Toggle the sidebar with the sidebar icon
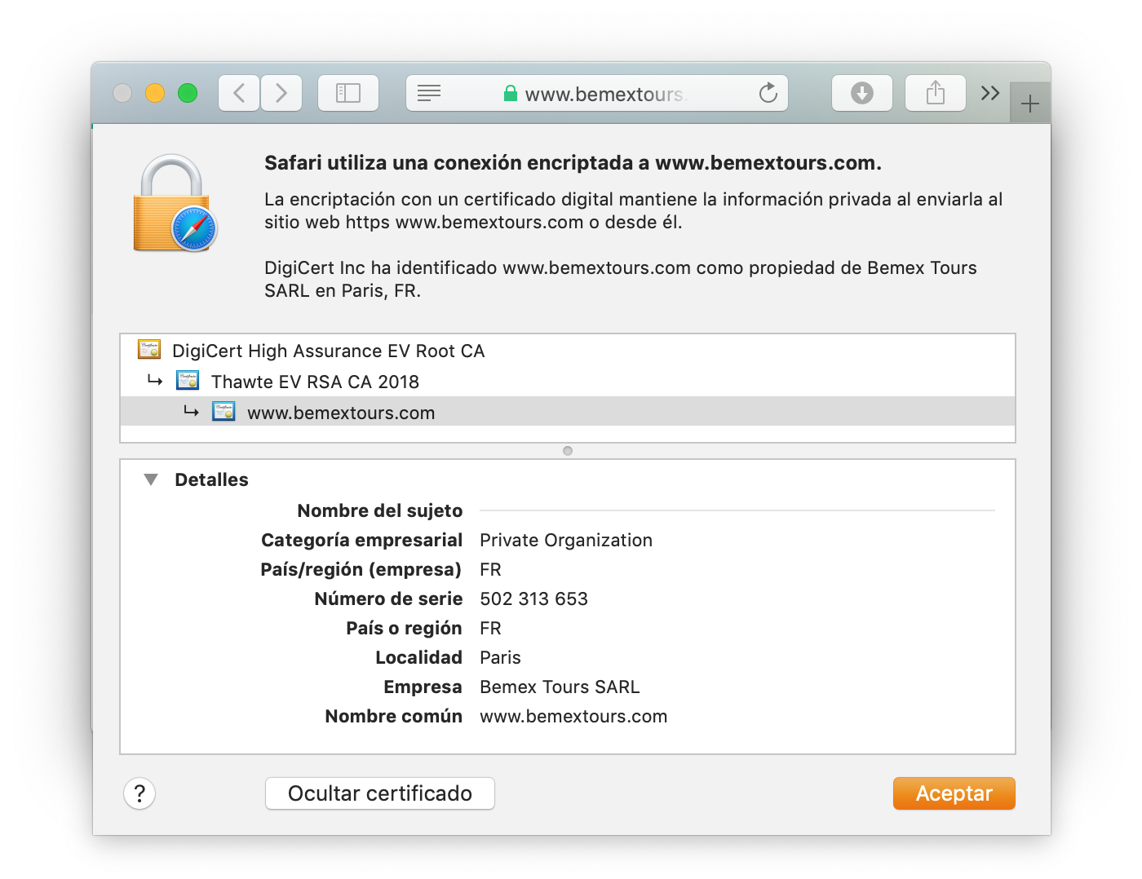Screen dimensions: 1142x879 (x=348, y=93)
